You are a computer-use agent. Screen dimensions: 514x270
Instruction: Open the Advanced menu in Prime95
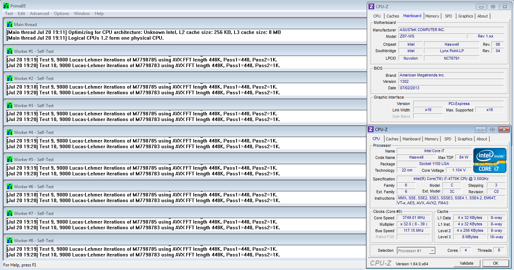pyautogui.click(x=39, y=14)
